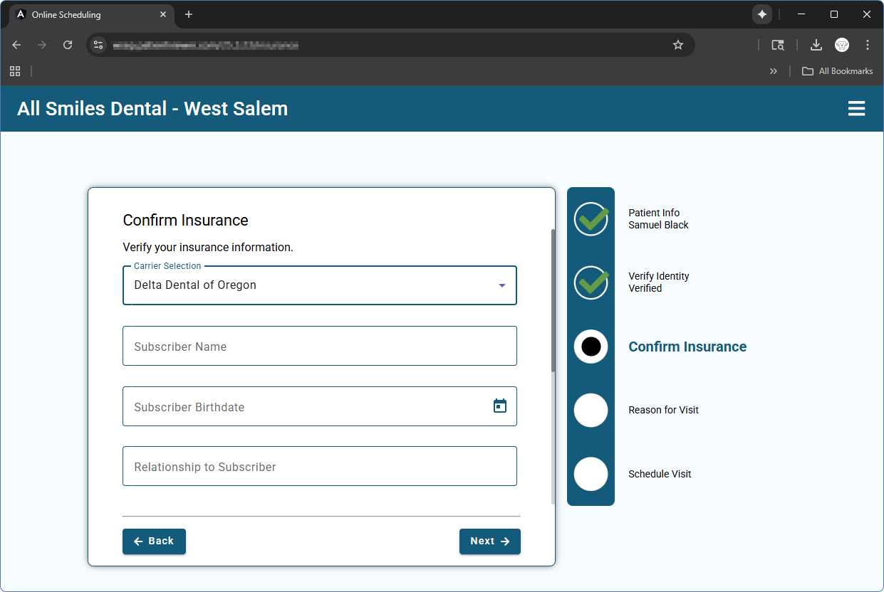Open the site information icon in address bar
The height and width of the screenshot is (592, 884).
pyautogui.click(x=99, y=45)
